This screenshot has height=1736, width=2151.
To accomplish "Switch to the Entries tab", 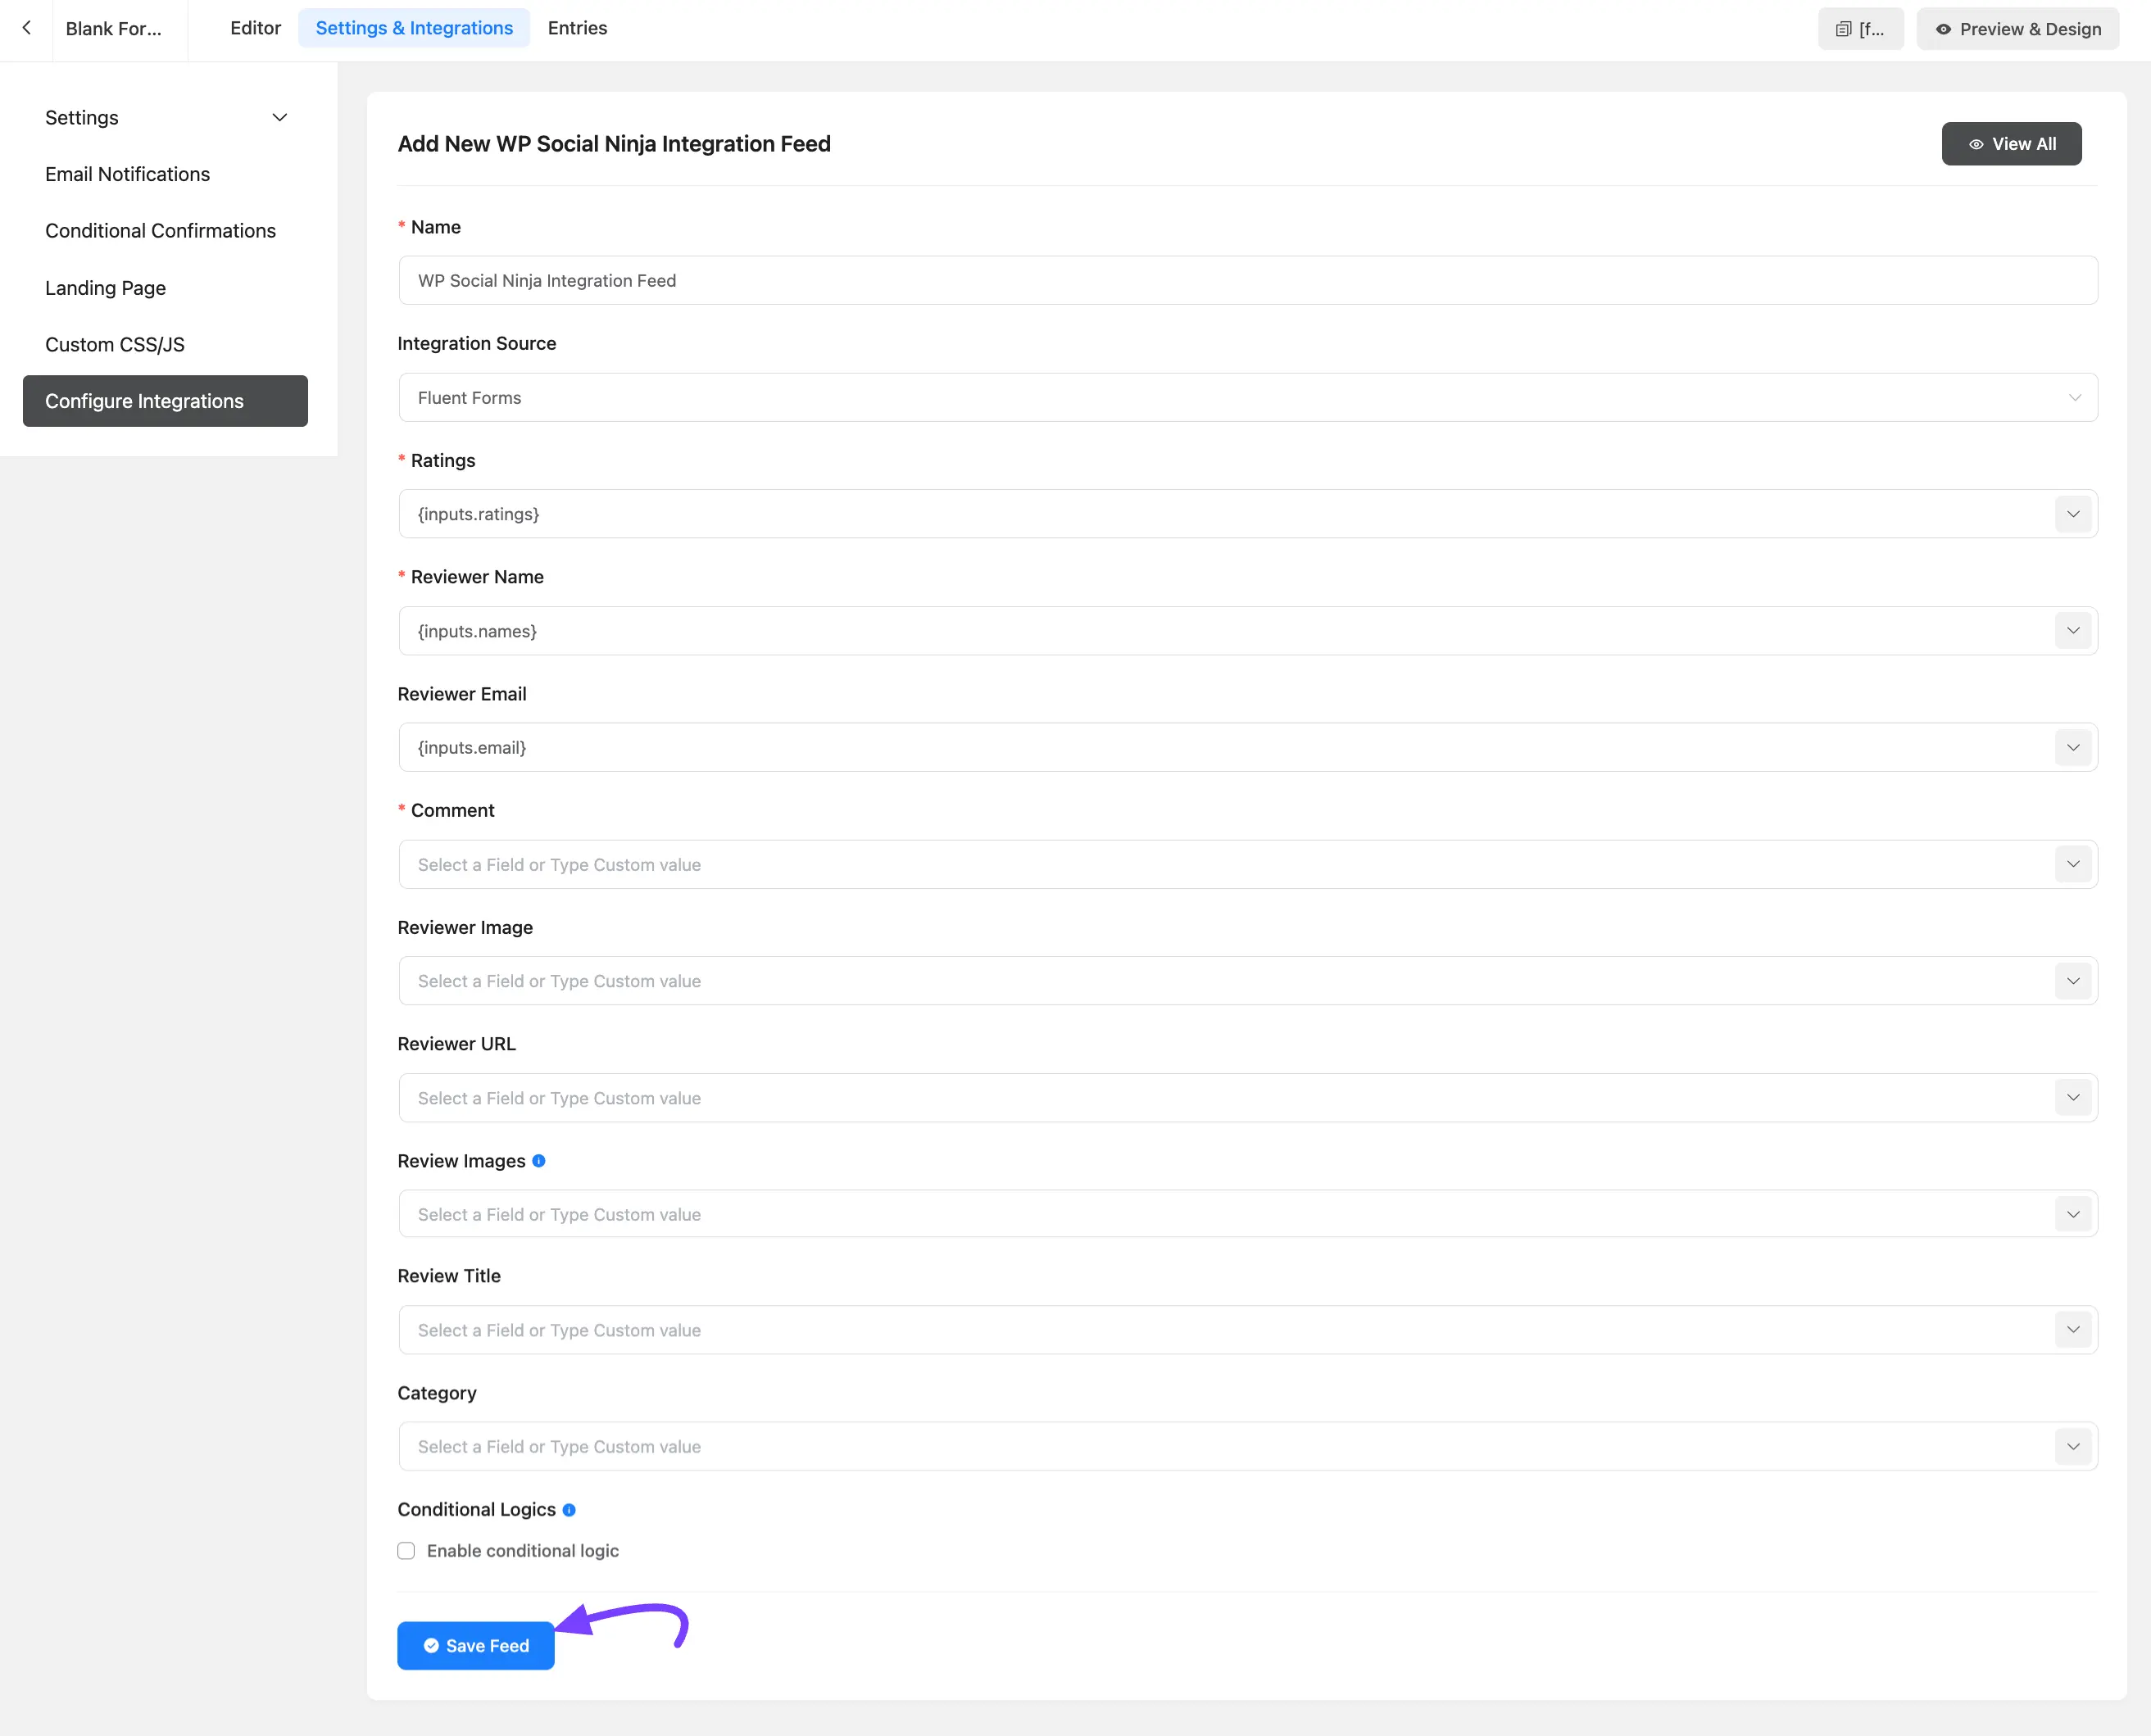I will point(577,28).
